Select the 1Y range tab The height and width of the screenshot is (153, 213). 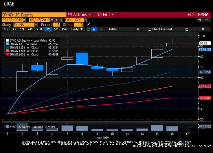click(48, 29)
